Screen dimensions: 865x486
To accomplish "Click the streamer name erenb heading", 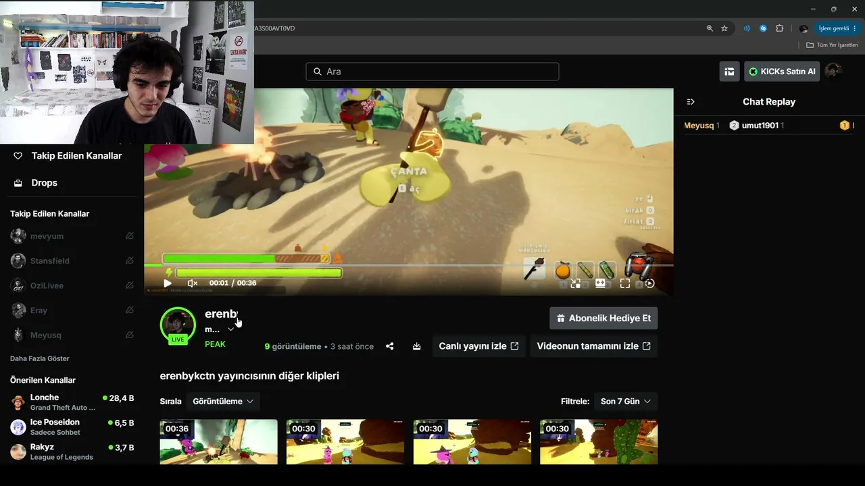I will point(221,314).
